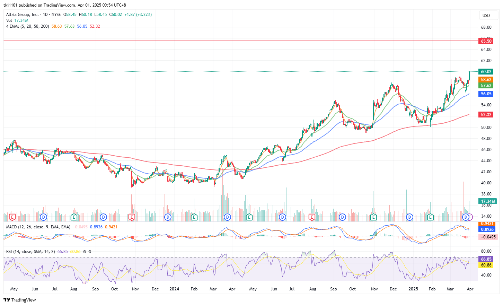This screenshot has width=503, height=306.
Task: Select the RSI indicator legend
Action: (x=30, y=252)
